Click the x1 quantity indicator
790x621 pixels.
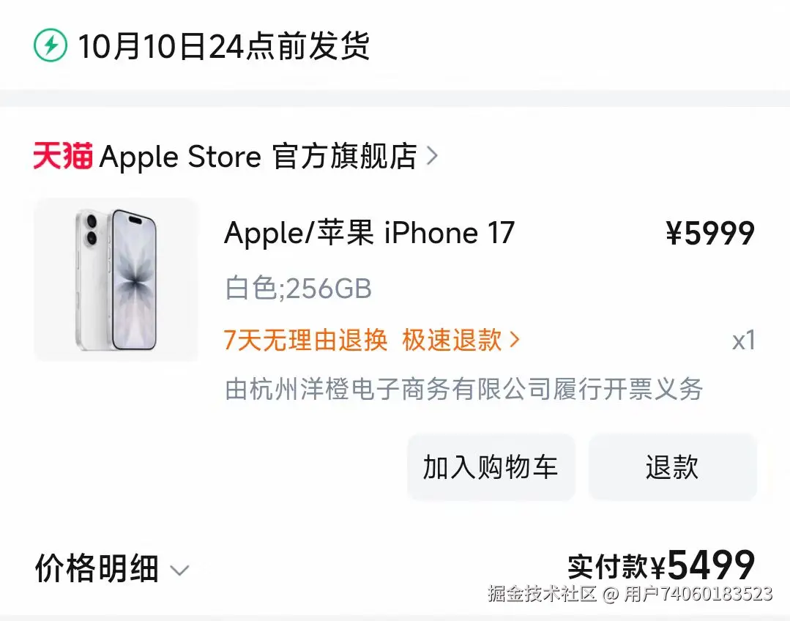pos(744,341)
